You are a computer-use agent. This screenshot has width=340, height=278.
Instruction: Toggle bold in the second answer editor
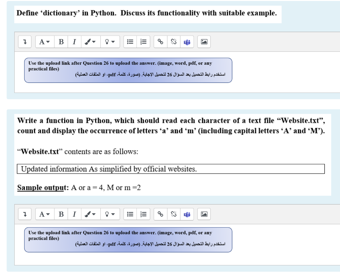click(61, 214)
